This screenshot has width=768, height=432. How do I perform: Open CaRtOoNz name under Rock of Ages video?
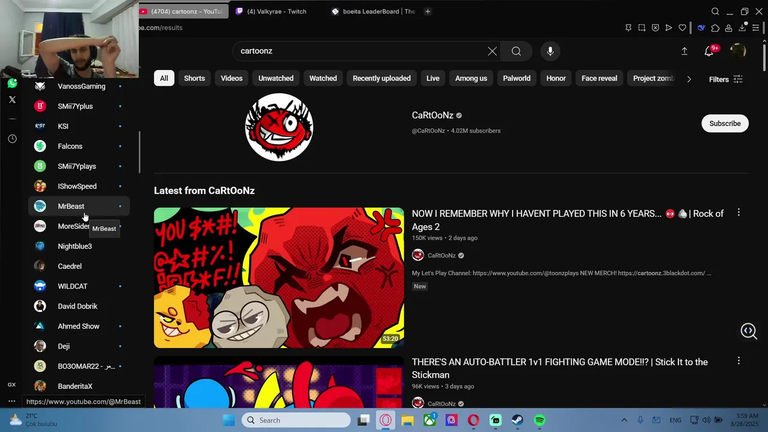[442, 256]
